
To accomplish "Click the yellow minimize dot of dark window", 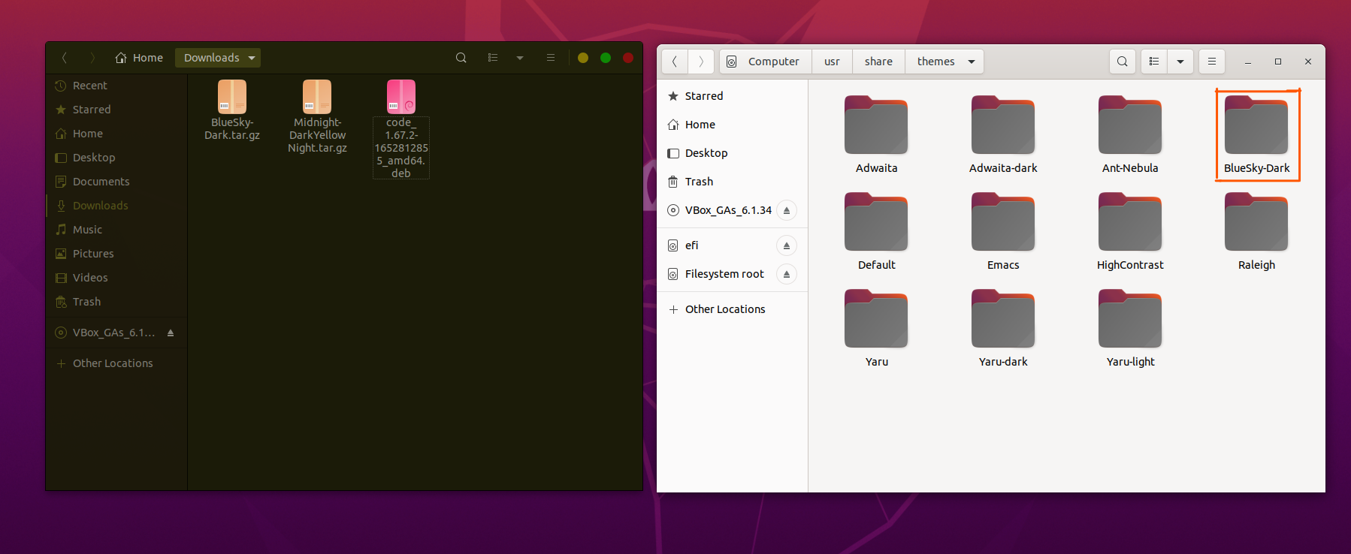I will tap(583, 58).
